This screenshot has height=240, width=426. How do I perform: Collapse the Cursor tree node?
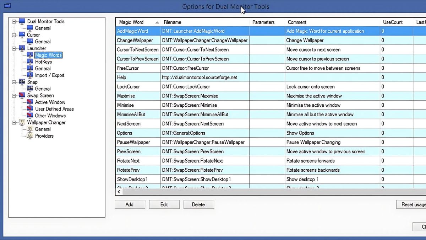tap(14, 35)
